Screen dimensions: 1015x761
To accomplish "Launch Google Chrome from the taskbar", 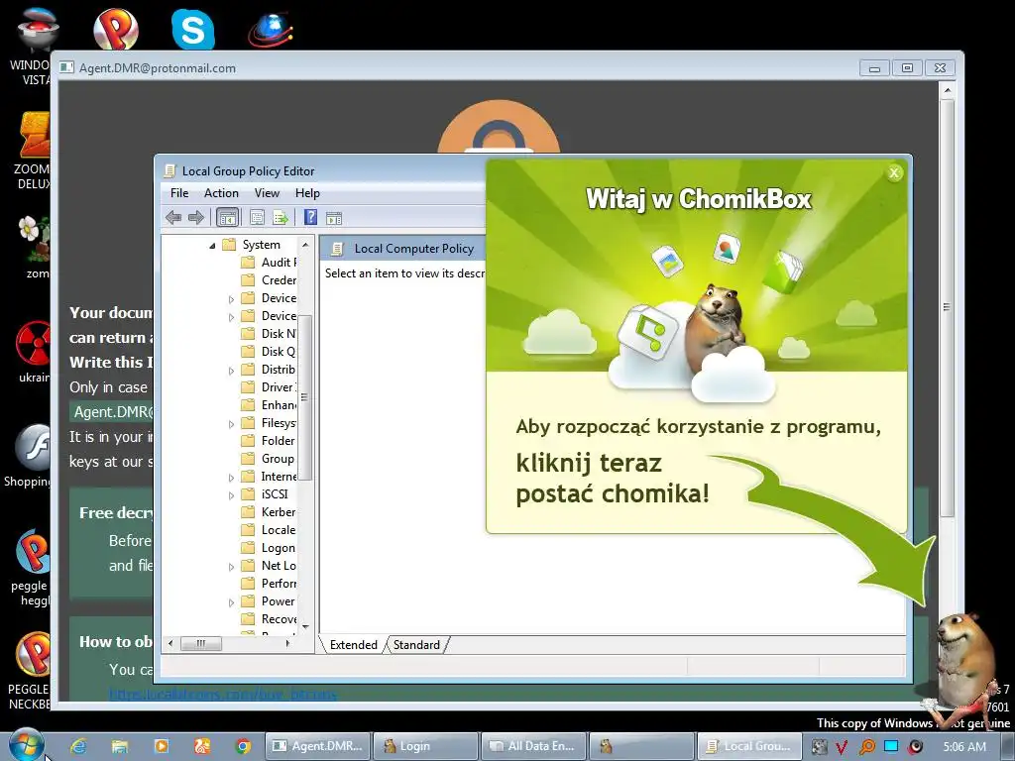I will click(x=243, y=746).
